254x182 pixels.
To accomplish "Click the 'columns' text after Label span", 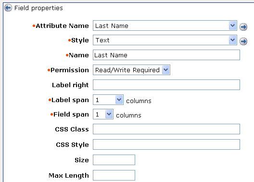I will (139, 101).
